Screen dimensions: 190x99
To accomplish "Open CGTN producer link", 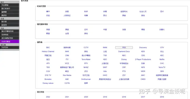I will point(67,83).
